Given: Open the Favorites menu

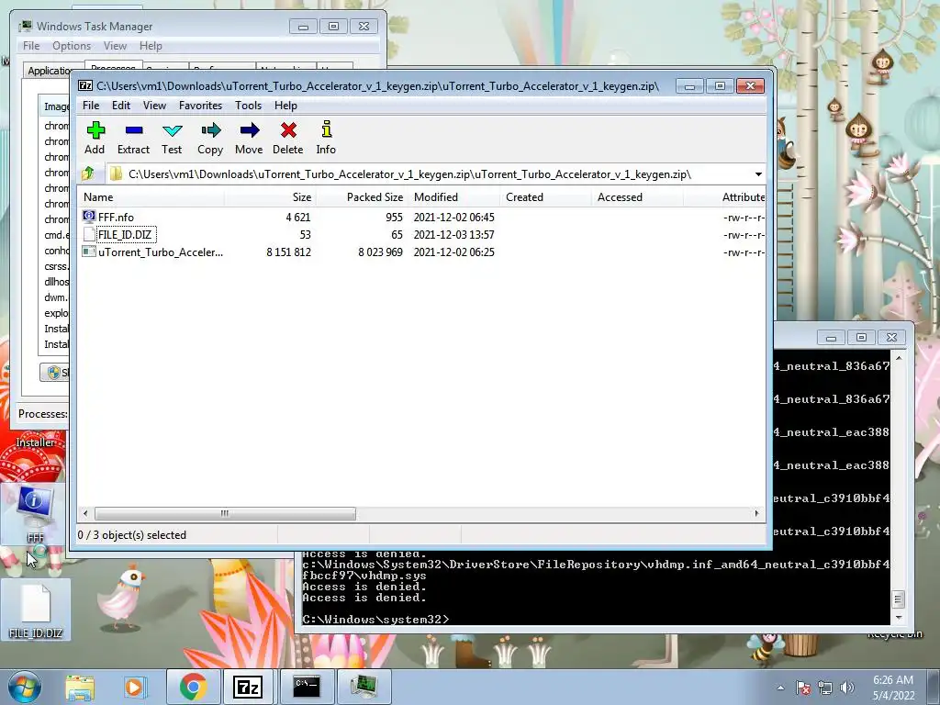Looking at the screenshot, I should pos(200,106).
